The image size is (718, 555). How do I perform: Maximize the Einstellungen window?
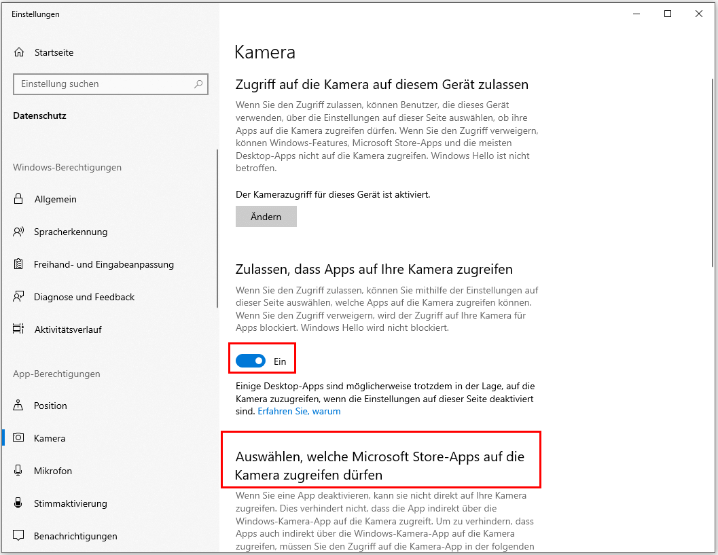668,14
